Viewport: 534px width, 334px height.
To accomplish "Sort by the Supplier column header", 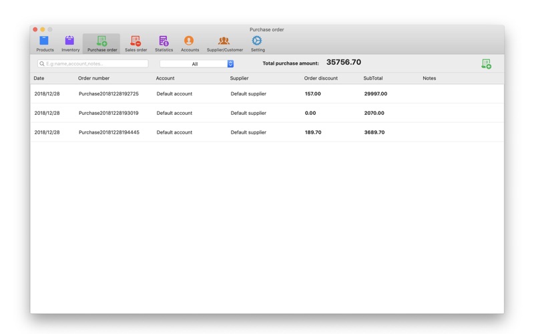I will 239,78.
